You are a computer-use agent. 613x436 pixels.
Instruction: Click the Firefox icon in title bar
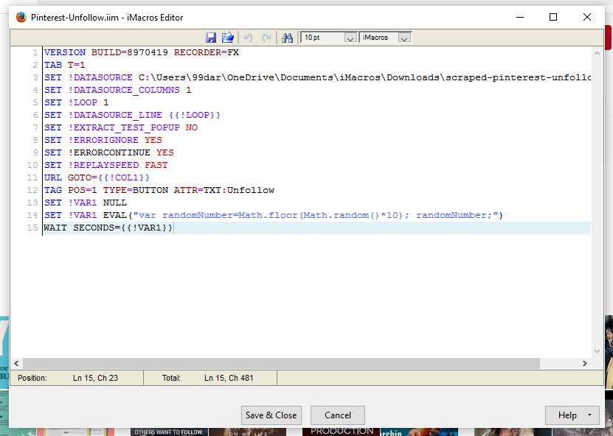21,17
